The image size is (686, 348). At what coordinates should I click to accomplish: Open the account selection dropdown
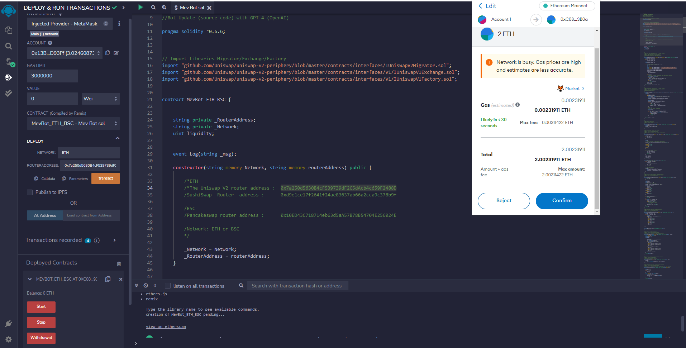[65, 53]
